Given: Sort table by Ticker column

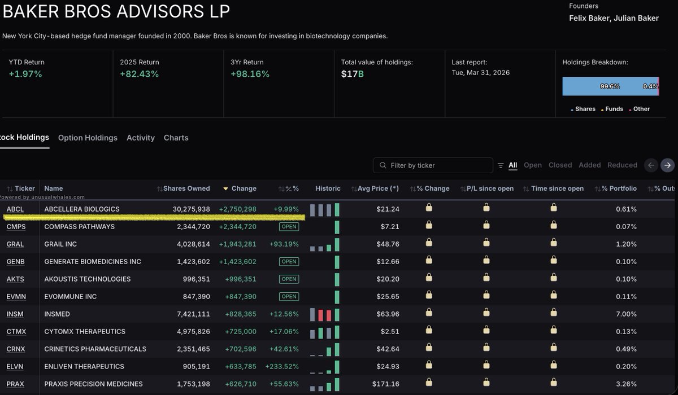Looking at the screenshot, I should coord(21,188).
